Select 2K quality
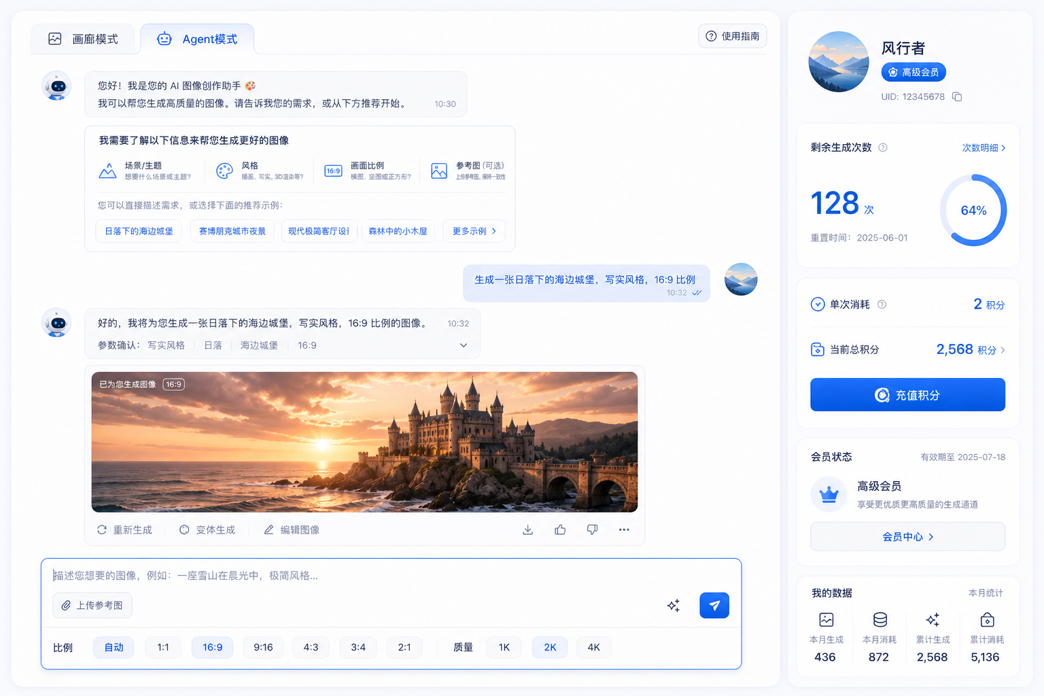The width and height of the screenshot is (1044, 696). tap(550, 647)
